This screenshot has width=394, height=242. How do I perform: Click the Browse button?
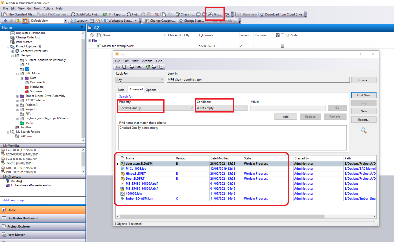pyautogui.click(x=363, y=80)
